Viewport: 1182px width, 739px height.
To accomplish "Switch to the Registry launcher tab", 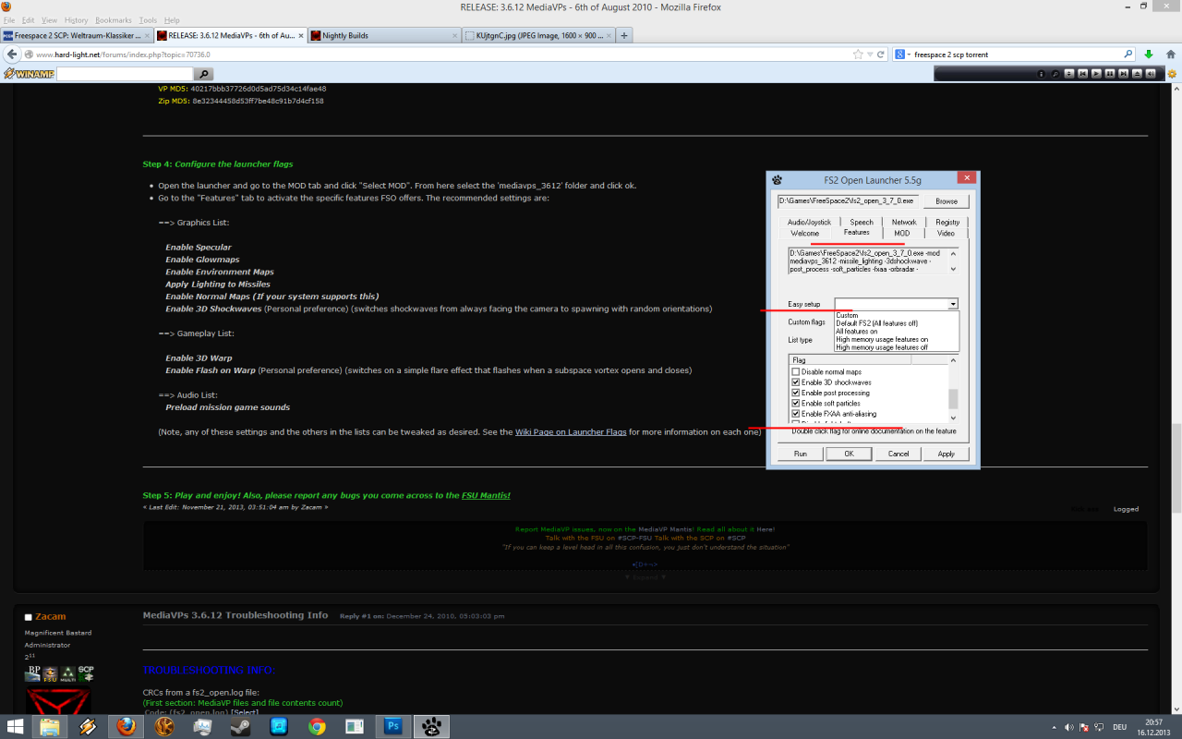I will 947,223.
